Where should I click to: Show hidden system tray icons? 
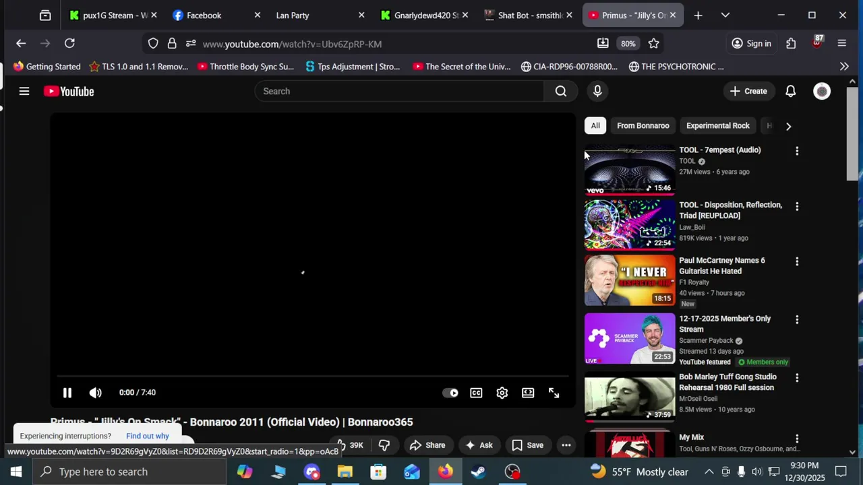(709, 472)
